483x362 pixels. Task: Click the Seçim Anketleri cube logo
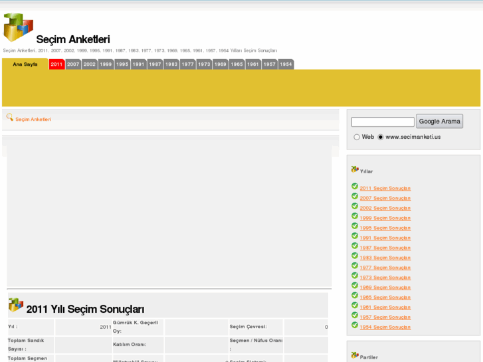click(x=18, y=27)
